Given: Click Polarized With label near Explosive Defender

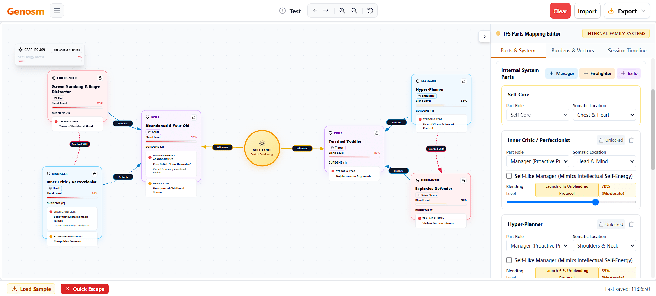Looking at the screenshot, I should coord(436,149).
